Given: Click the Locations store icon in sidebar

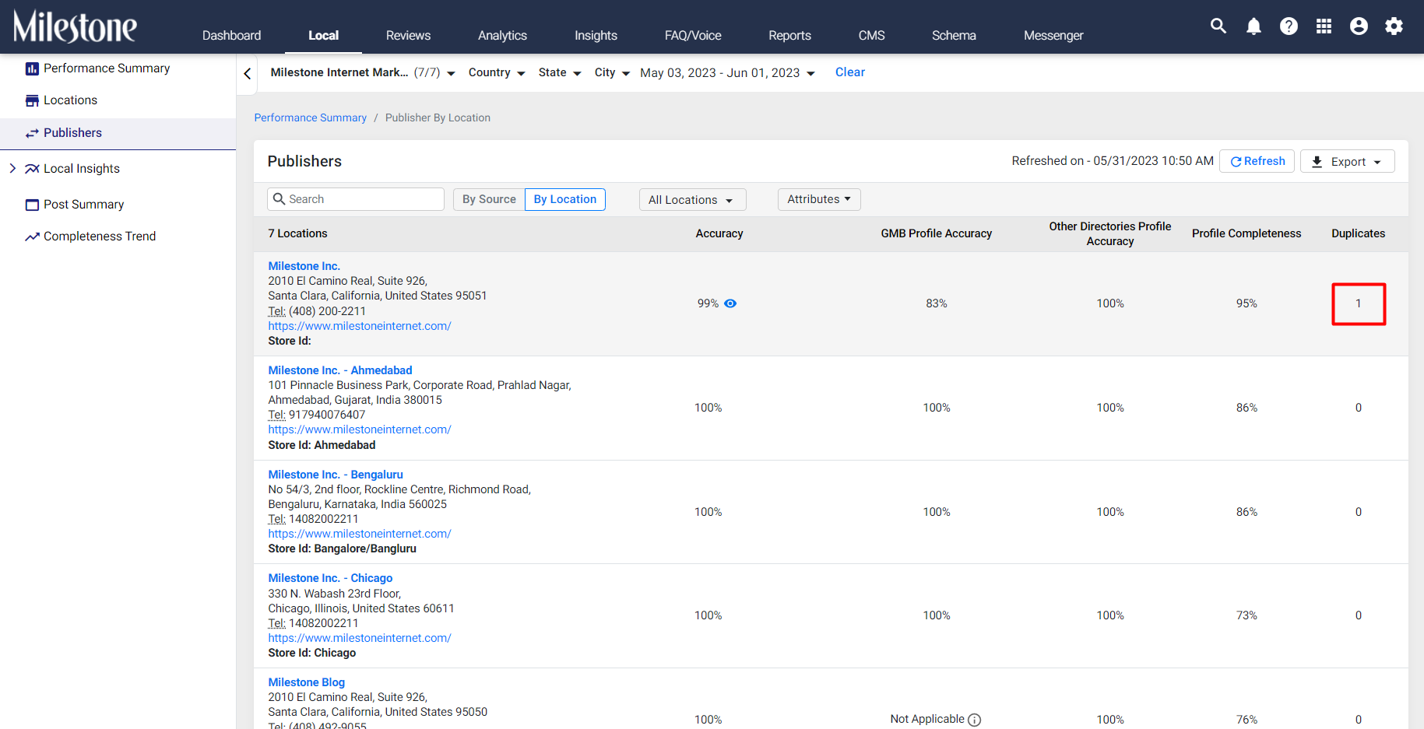Looking at the screenshot, I should pyautogui.click(x=32, y=100).
